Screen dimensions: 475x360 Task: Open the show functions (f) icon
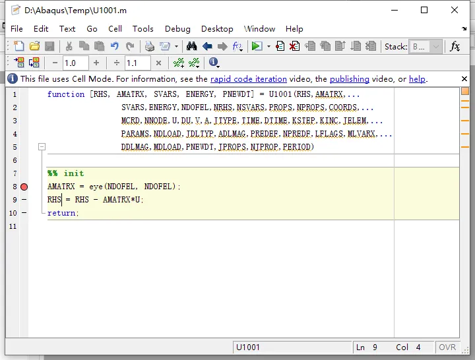click(237, 46)
